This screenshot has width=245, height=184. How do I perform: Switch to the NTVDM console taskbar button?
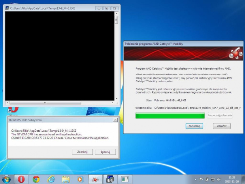pos(110,179)
